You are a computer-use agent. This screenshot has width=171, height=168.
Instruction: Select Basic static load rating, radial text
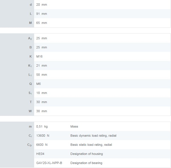[x=91, y=145]
